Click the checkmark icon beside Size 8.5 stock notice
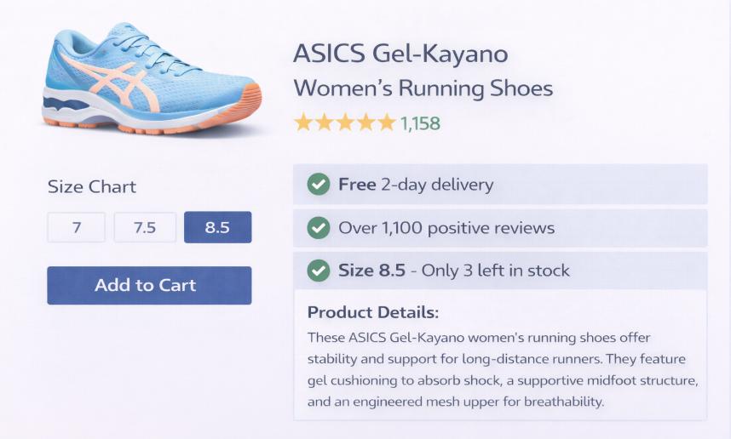Viewport: 731px width, 439px height. (x=319, y=271)
